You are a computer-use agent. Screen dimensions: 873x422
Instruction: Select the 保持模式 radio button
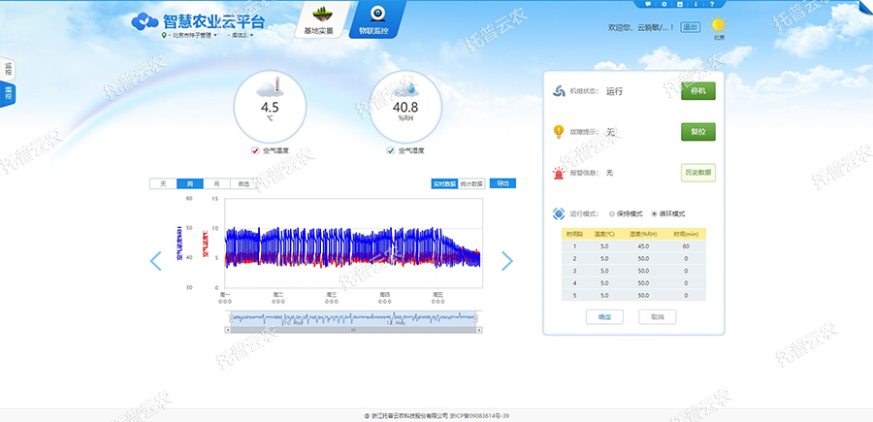pyautogui.click(x=611, y=213)
